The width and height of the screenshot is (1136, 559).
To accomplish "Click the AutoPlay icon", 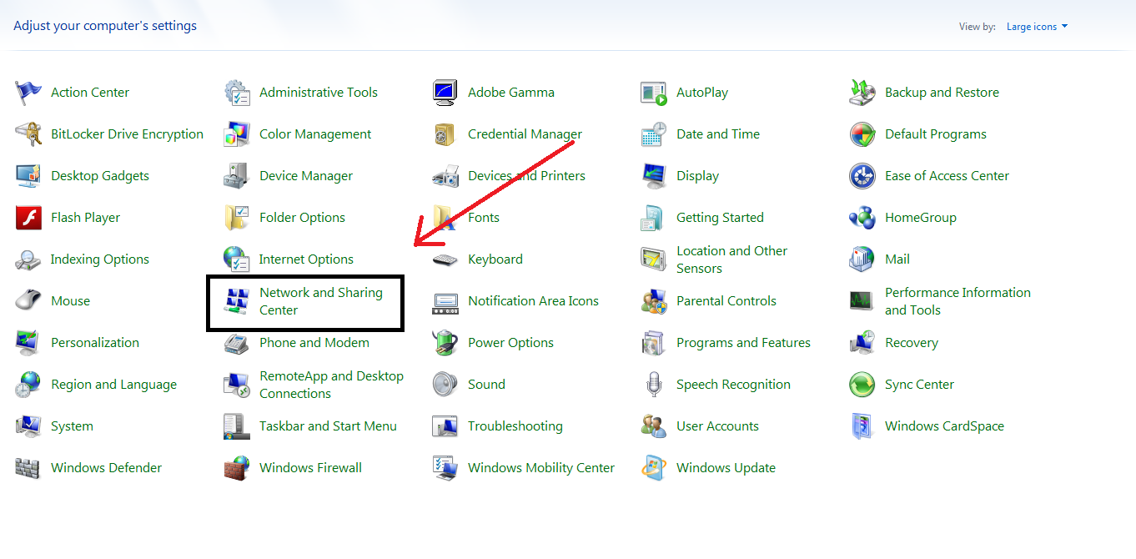I will click(x=654, y=93).
